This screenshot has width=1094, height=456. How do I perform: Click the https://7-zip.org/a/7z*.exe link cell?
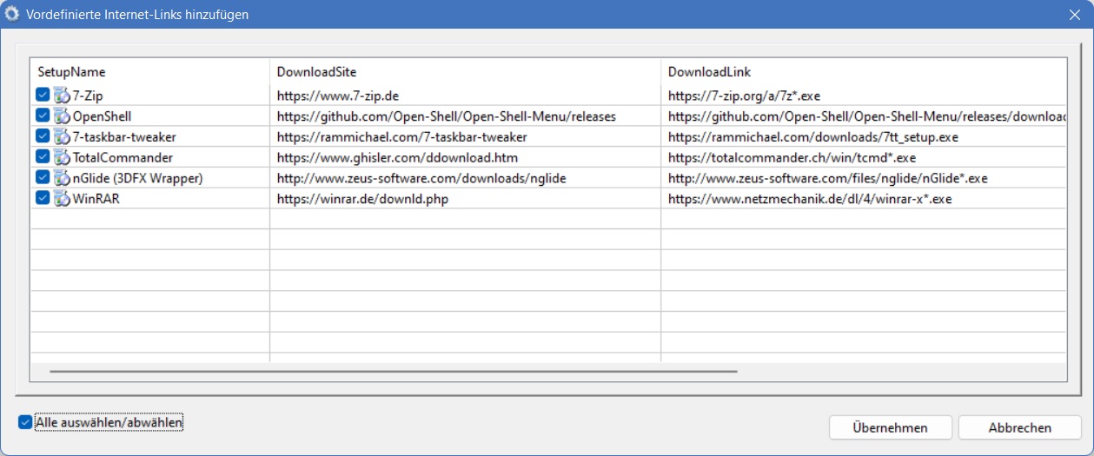(x=864, y=96)
